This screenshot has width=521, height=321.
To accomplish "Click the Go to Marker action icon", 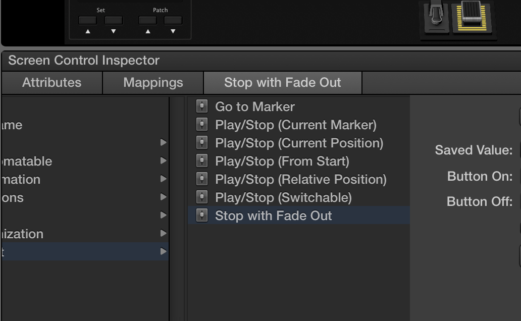I will 202,106.
